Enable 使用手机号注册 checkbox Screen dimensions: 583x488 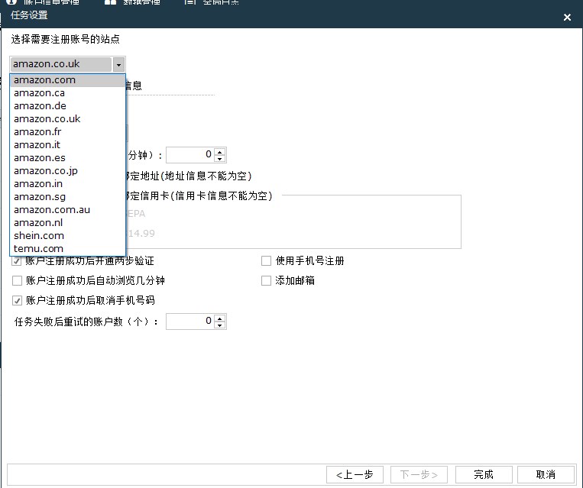266,261
